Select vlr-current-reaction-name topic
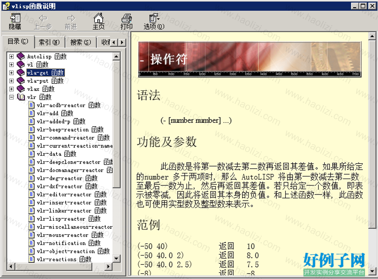Viewport: 378px width, 279px height. click(x=75, y=146)
